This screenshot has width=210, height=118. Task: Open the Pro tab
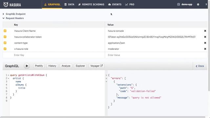(130, 4)
